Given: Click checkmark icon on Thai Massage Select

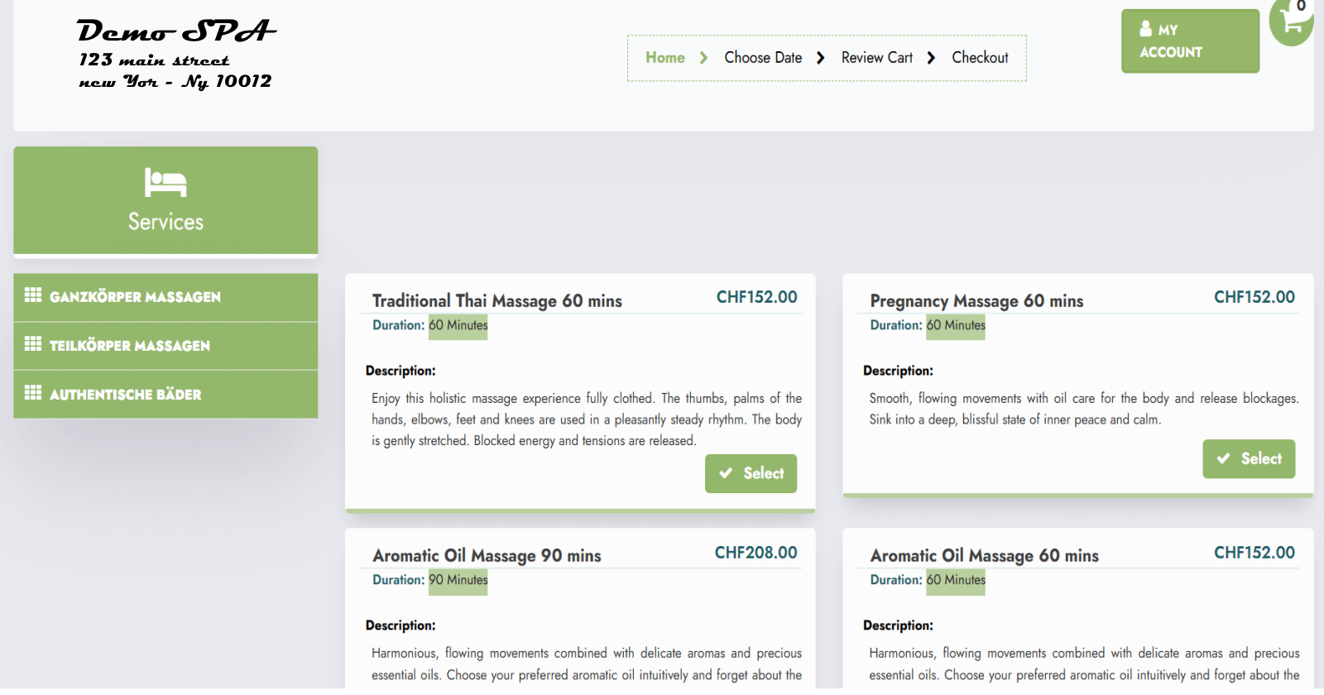Looking at the screenshot, I should 726,473.
